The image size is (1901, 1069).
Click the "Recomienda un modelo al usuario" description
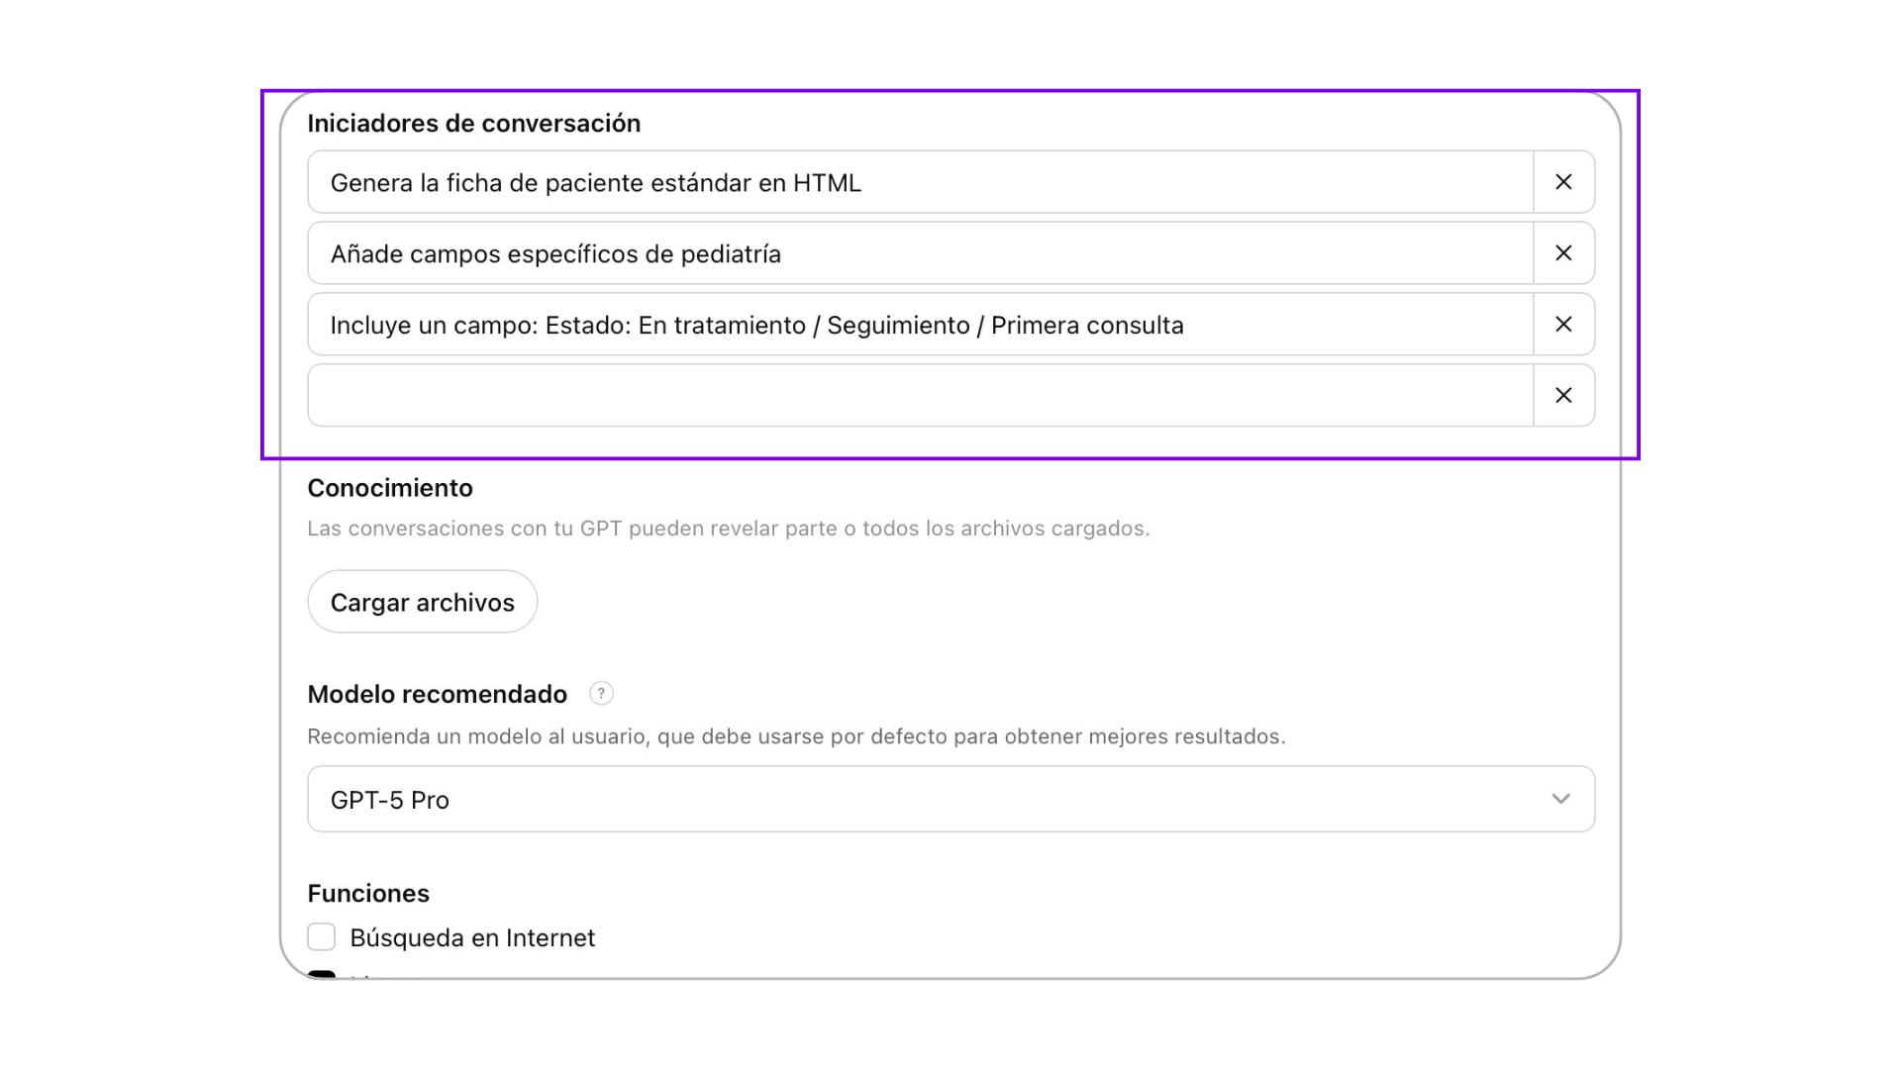point(796,737)
